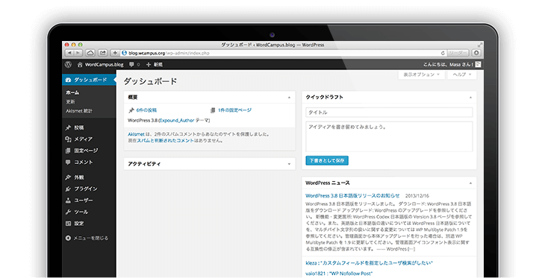Click the リーダー Reader button

click(458, 53)
